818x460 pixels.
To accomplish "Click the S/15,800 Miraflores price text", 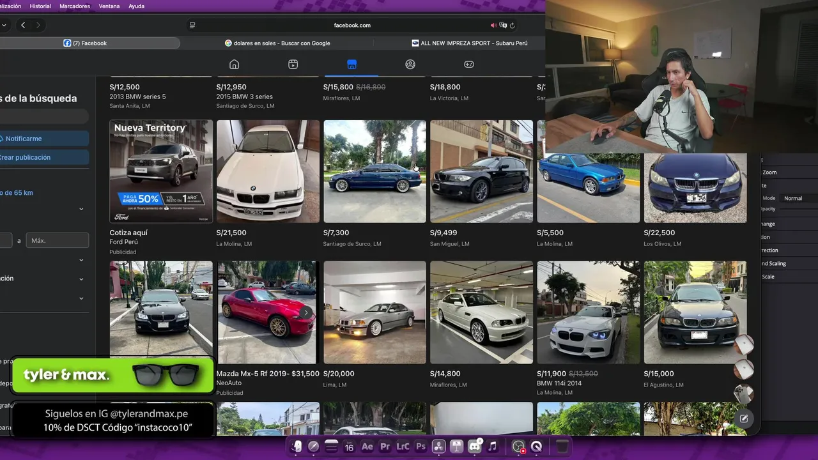I will click(x=338, y=87).
